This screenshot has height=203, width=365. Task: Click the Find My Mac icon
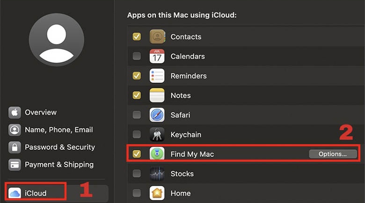coord(157,153)
